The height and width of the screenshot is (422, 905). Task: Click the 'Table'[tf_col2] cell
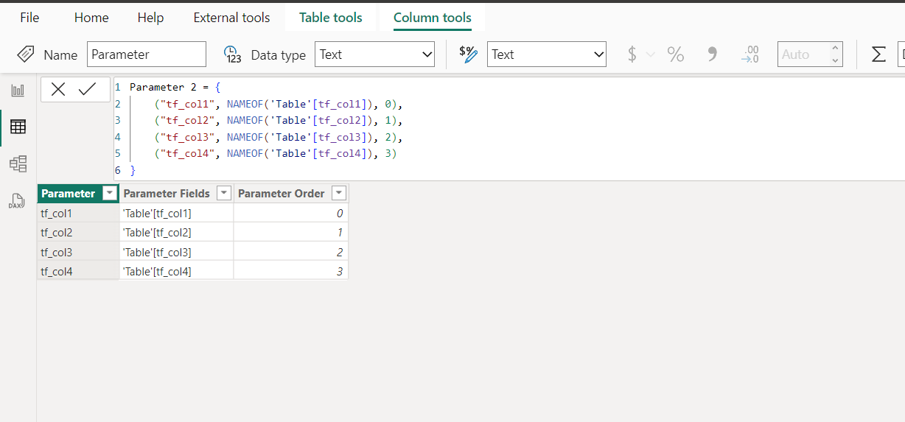177,233
